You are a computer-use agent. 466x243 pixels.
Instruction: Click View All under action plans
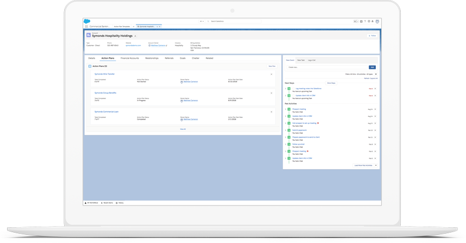183,129
